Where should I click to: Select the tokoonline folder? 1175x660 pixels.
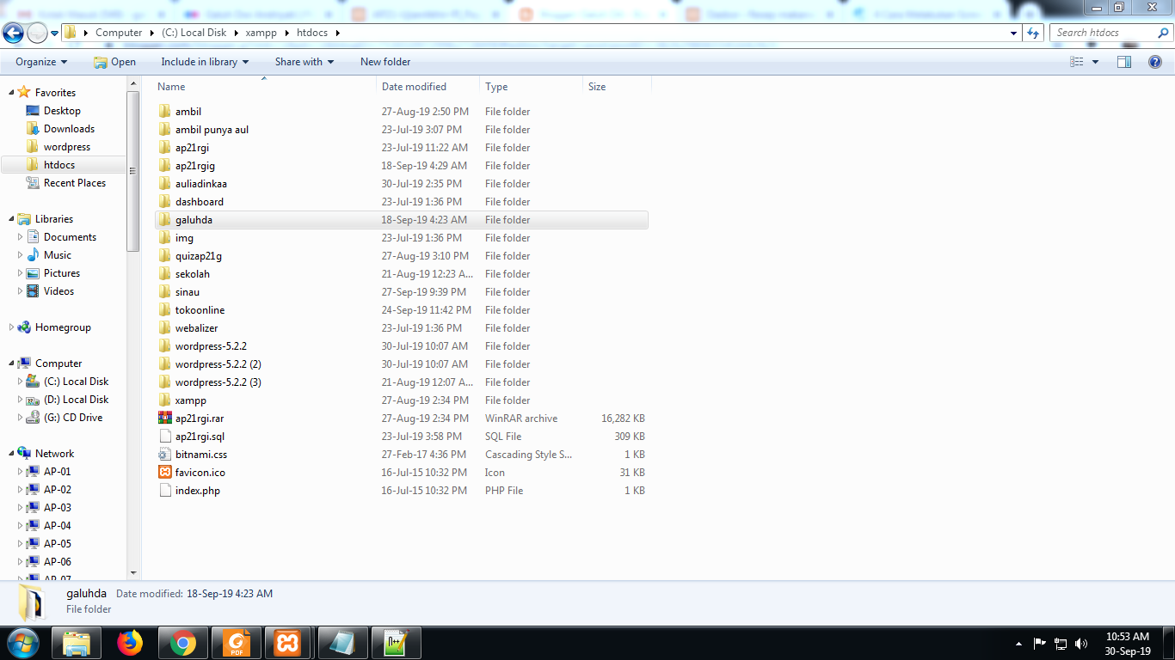(x=401, y=310)
